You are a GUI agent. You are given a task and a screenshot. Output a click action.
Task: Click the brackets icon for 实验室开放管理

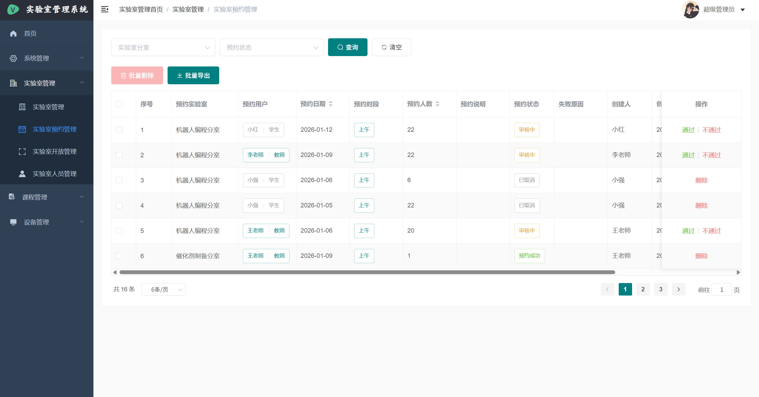coord(22,152)
